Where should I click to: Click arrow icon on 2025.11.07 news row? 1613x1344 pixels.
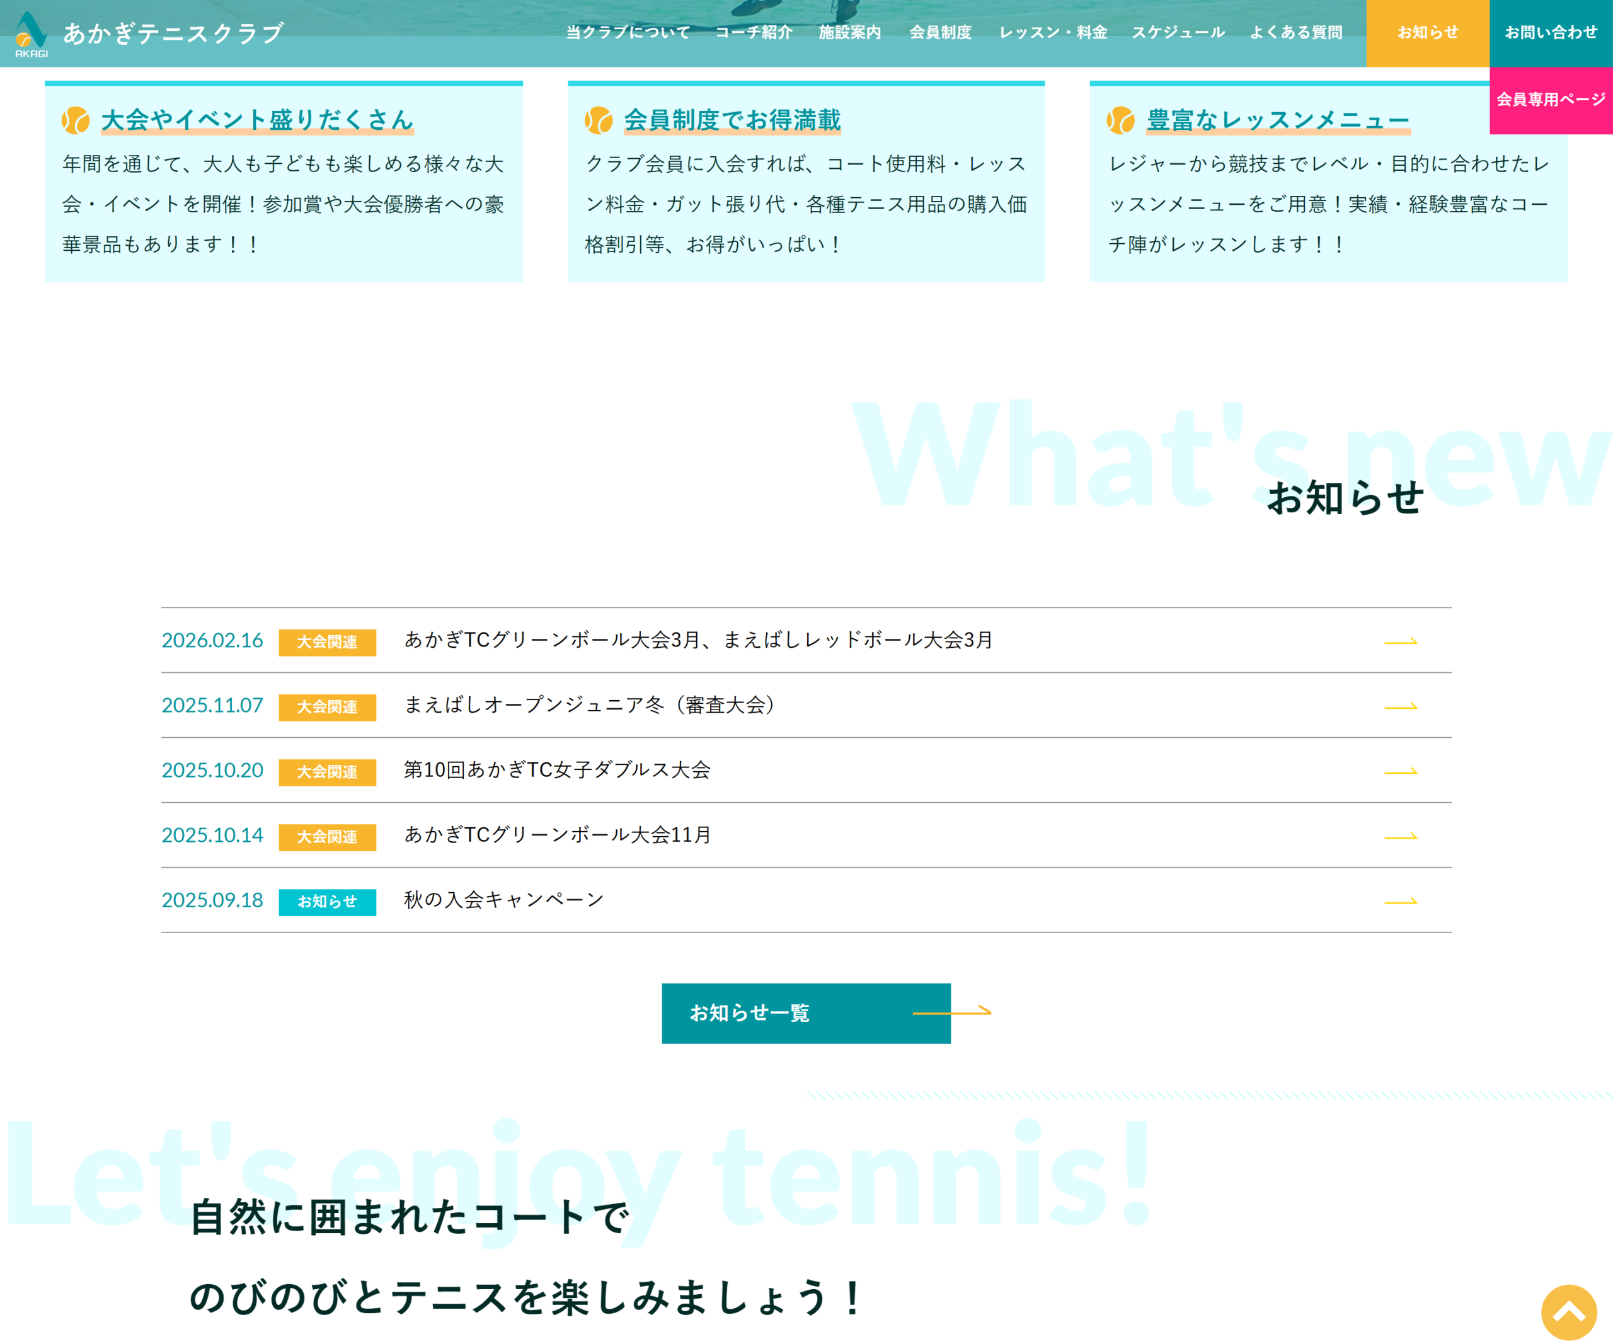1400,706
